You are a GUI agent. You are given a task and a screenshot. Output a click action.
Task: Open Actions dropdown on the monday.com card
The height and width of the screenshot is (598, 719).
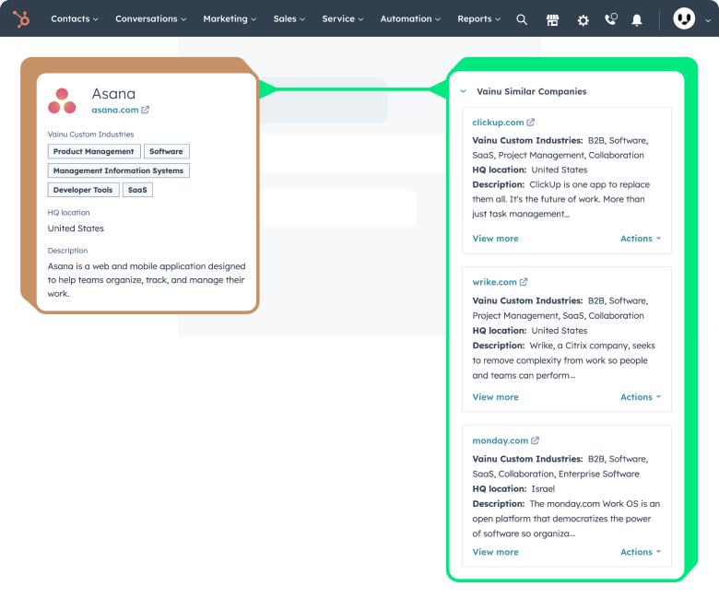[641, 552]
